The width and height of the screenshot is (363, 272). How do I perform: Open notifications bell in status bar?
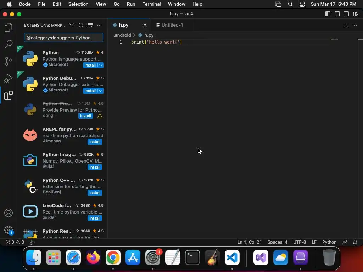355,242
